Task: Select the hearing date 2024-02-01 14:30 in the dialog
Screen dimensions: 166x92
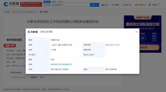Action: (x=112, y=45)
